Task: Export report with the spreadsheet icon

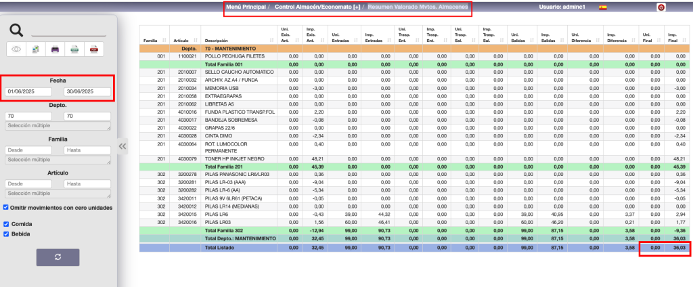Action: point(36,49)
